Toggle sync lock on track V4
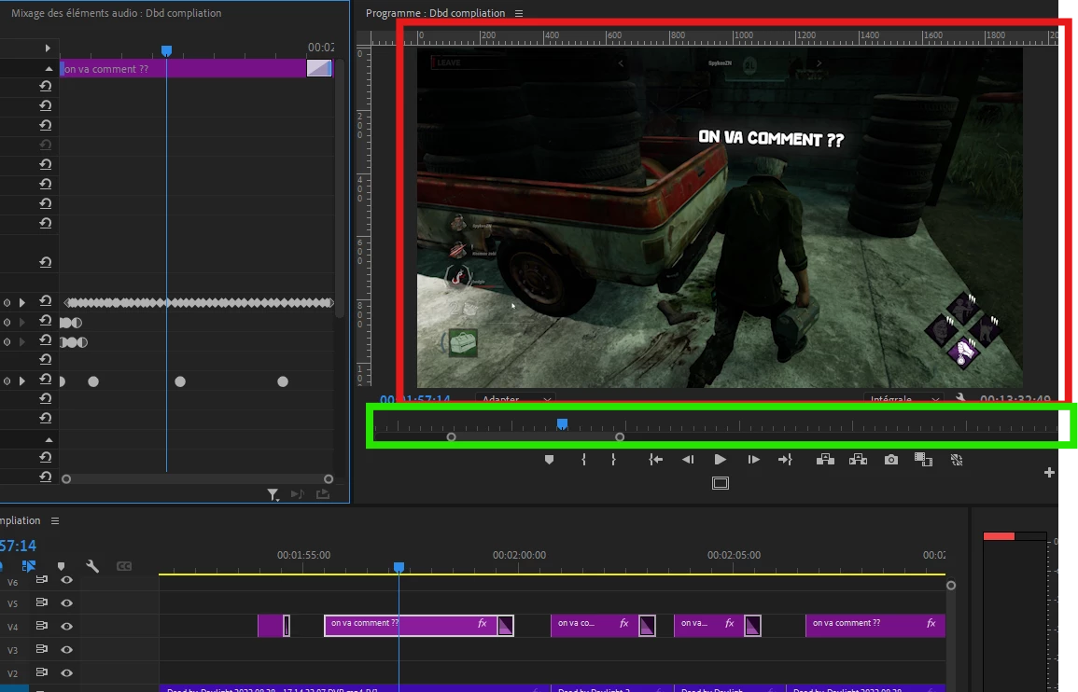The image size is (1078, 692). 41,626
